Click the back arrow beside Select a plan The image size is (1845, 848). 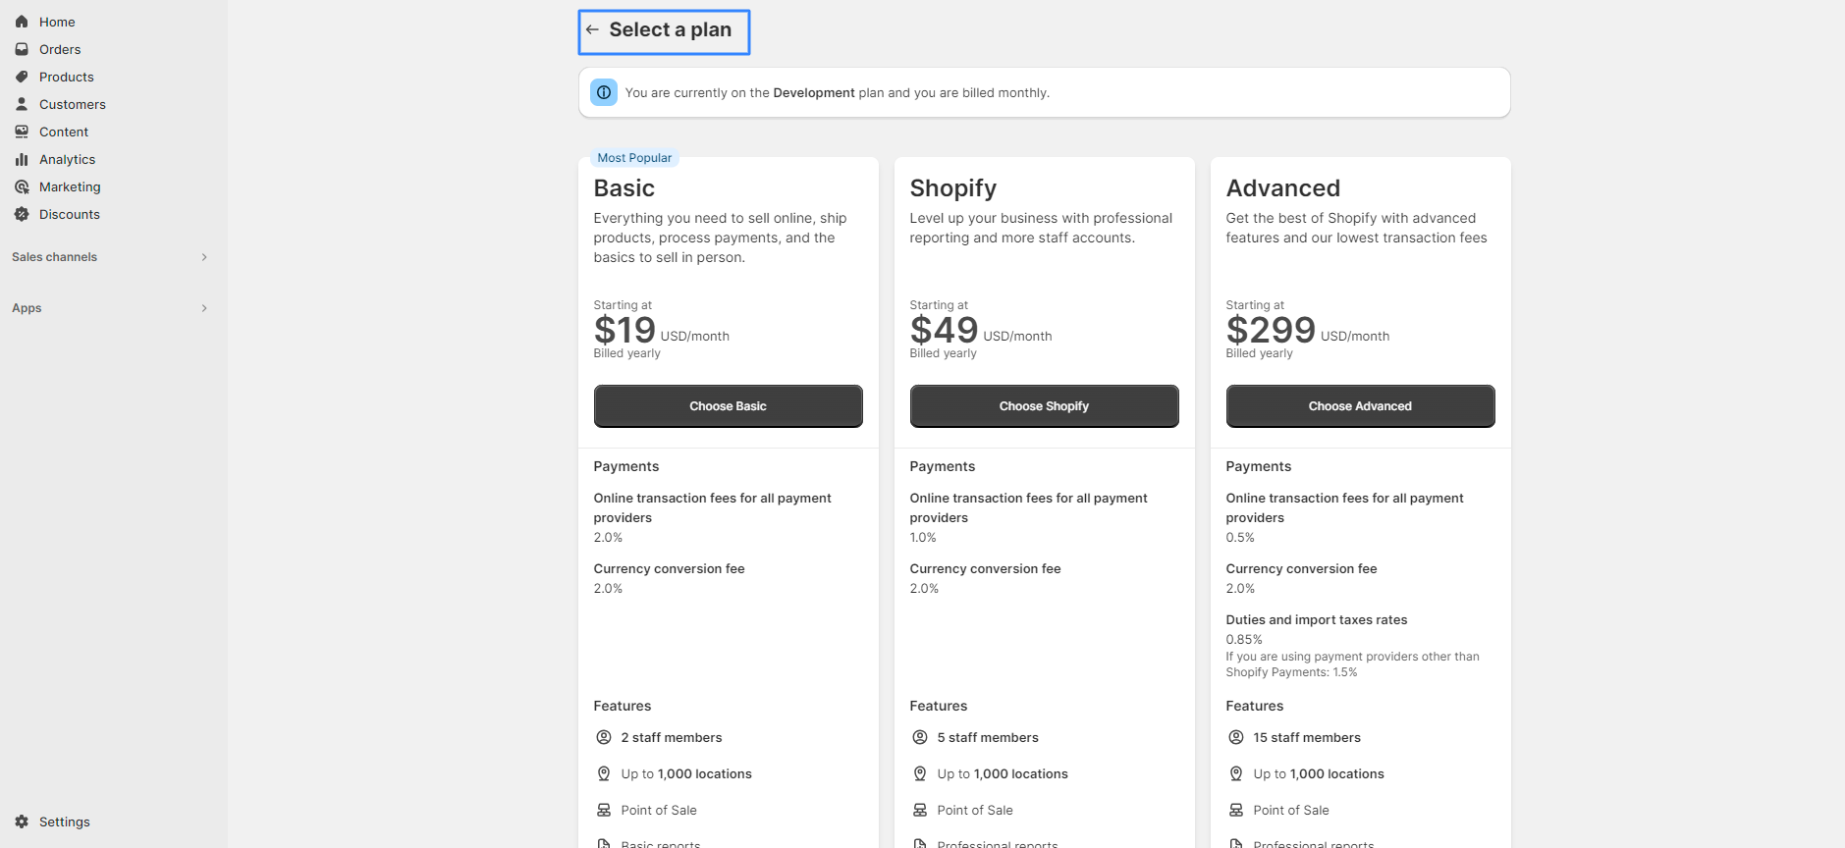point(592,30)
